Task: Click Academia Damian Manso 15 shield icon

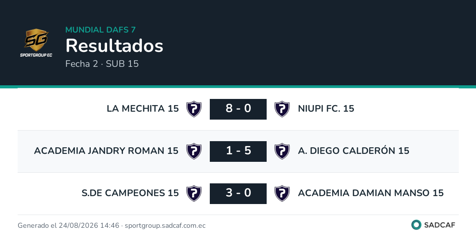Action: 282,193
